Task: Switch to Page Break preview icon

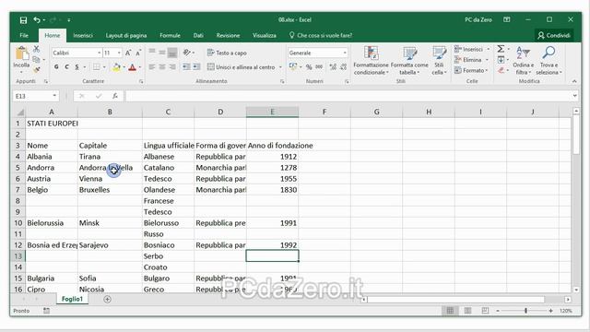Action: 485,311
